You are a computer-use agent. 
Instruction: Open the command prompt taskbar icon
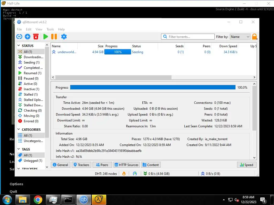(68, 200)
